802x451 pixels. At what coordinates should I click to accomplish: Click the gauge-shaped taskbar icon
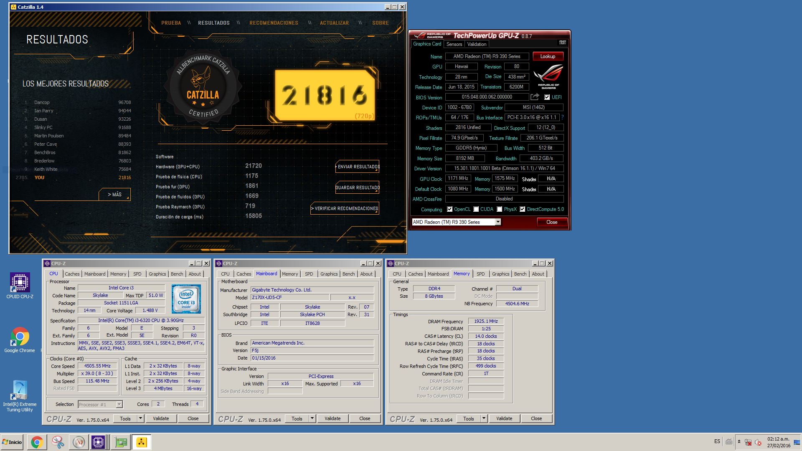click(x=79, y=442)
